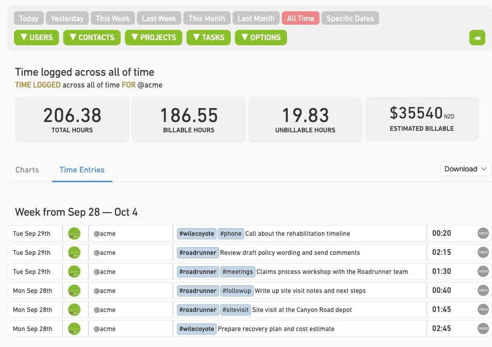This screenshot has height=347, width=492.
Task: Click 'Mon Sep 28th' date on Canyon Road row
Action: (32, 310)
